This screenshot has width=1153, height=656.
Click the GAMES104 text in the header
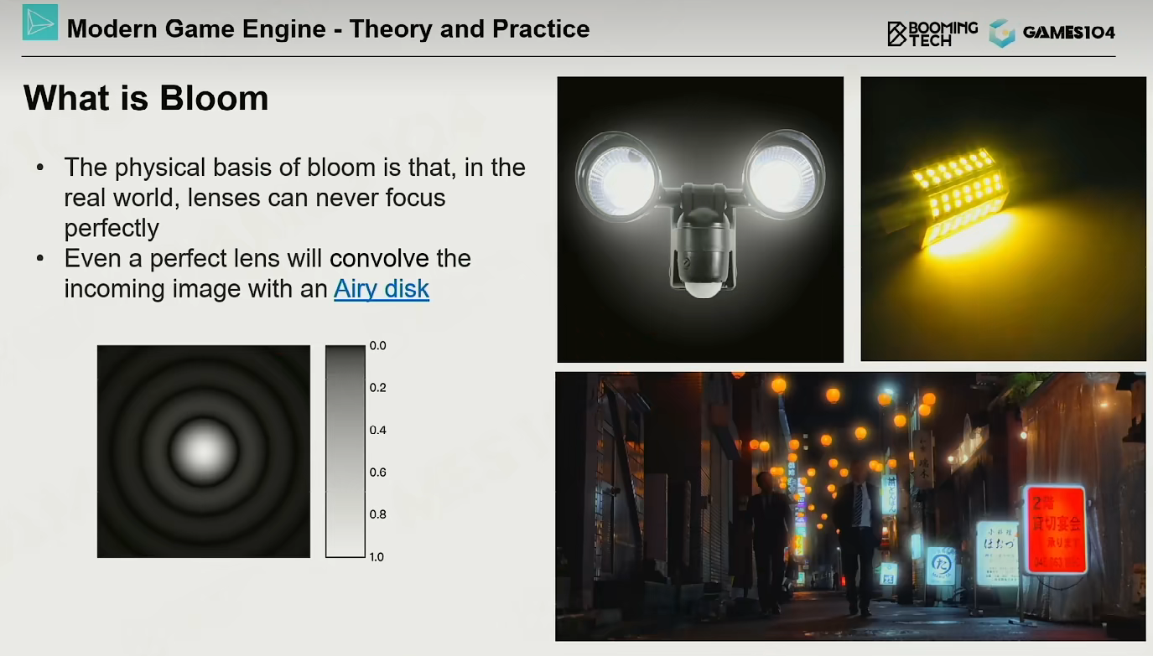(x=1069, y=33)
